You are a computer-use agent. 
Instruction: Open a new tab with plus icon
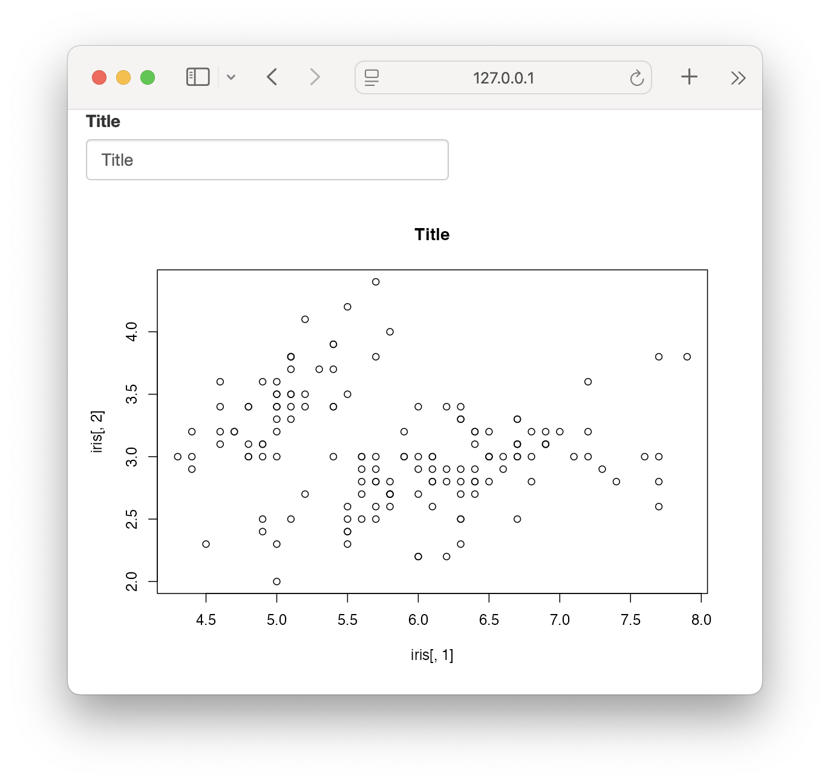click(x=689, y=77)
